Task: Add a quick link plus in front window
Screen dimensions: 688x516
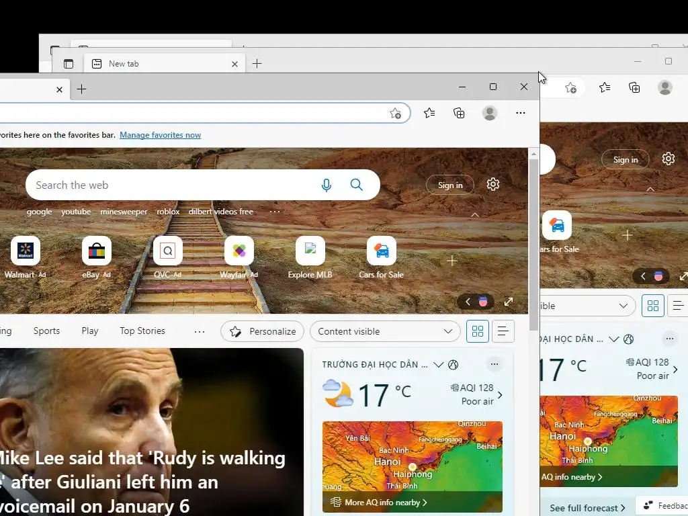Action: (452, 261)
